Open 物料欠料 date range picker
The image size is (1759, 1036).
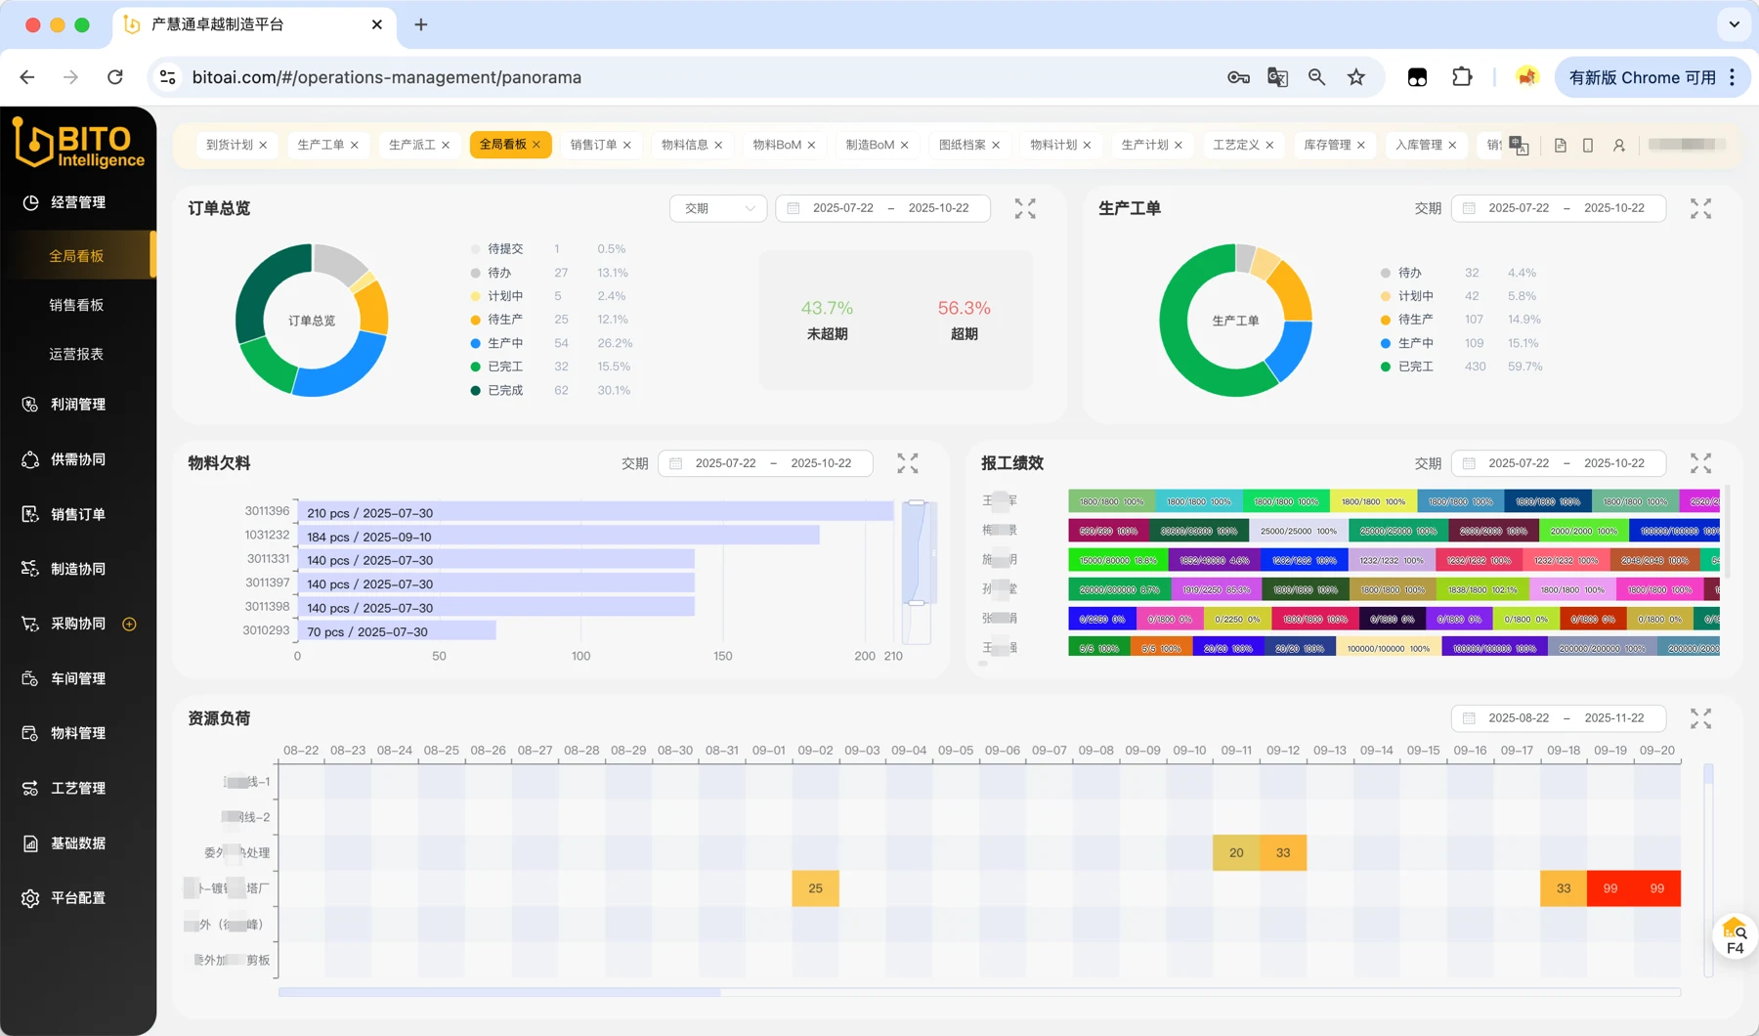765,463
